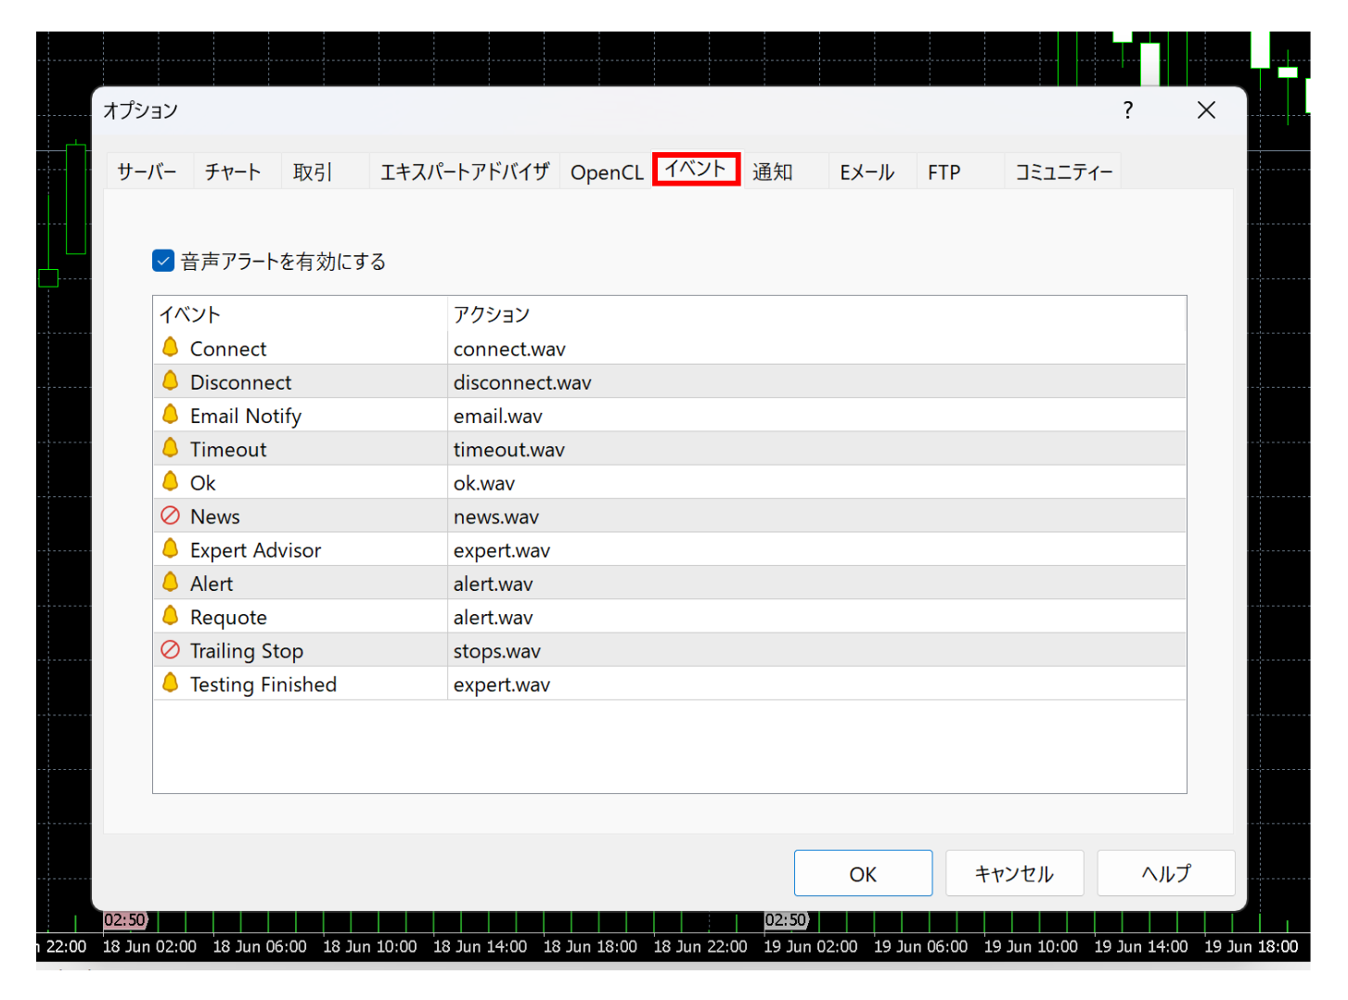Toggle the Disconnect event bell icon
The image size is (1348, 1000).
coord(170,381)
